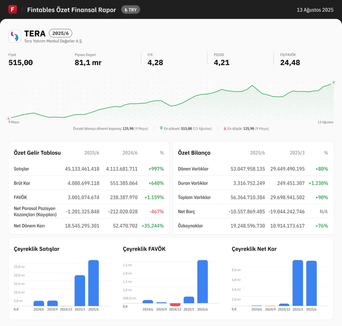The height and width of the screenshot is (326, 342).
Task: Click the green high-point marker on chart
Action: pos(333,83)
